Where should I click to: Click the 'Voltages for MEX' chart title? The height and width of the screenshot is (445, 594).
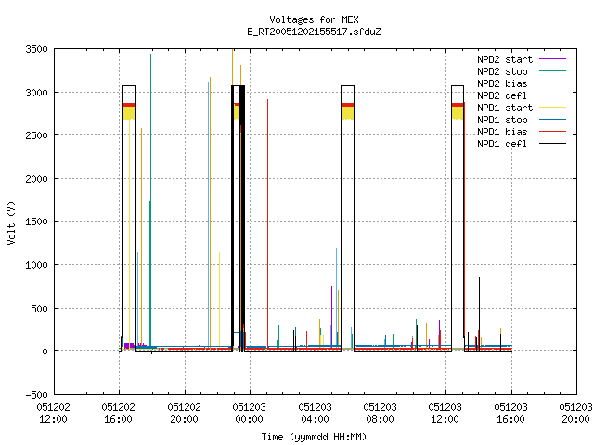tap(314, 19)
